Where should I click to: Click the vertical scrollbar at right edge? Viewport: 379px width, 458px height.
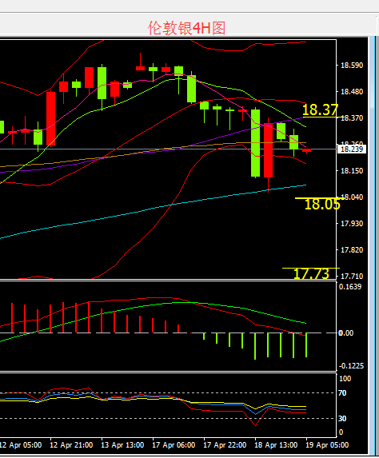[x=373, y=245]
